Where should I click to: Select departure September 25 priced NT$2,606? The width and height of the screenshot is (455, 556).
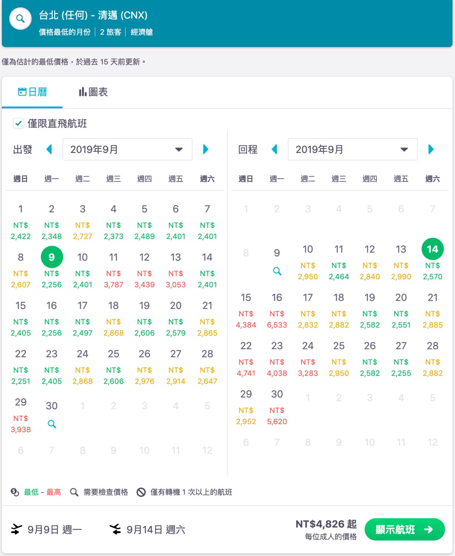[x=113, y=367]
